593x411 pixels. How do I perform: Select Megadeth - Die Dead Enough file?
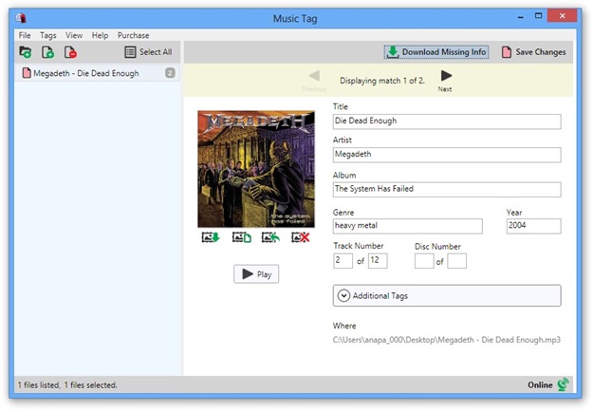97,73
